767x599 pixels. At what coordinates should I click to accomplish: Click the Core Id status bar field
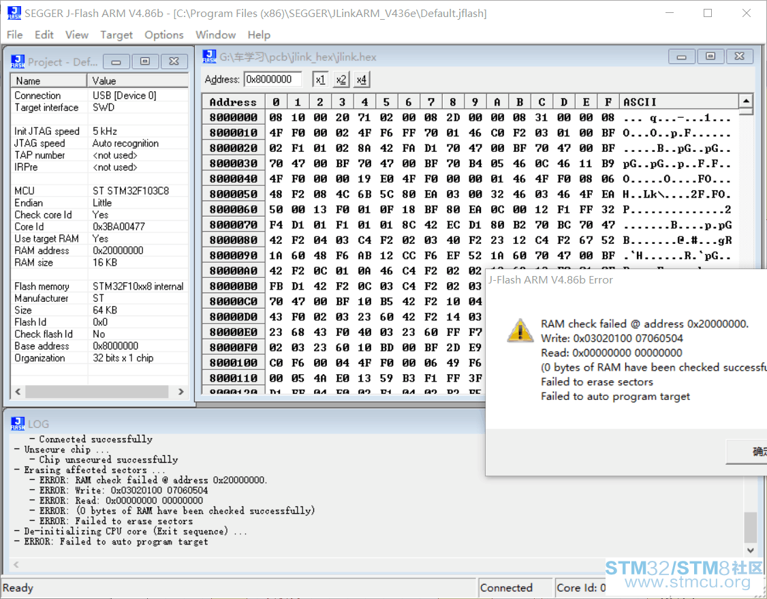(580, 587)
